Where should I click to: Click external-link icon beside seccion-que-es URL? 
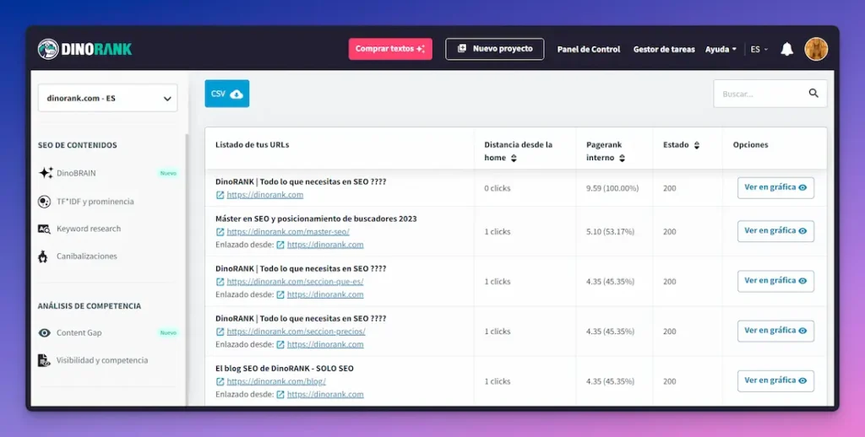220,282
